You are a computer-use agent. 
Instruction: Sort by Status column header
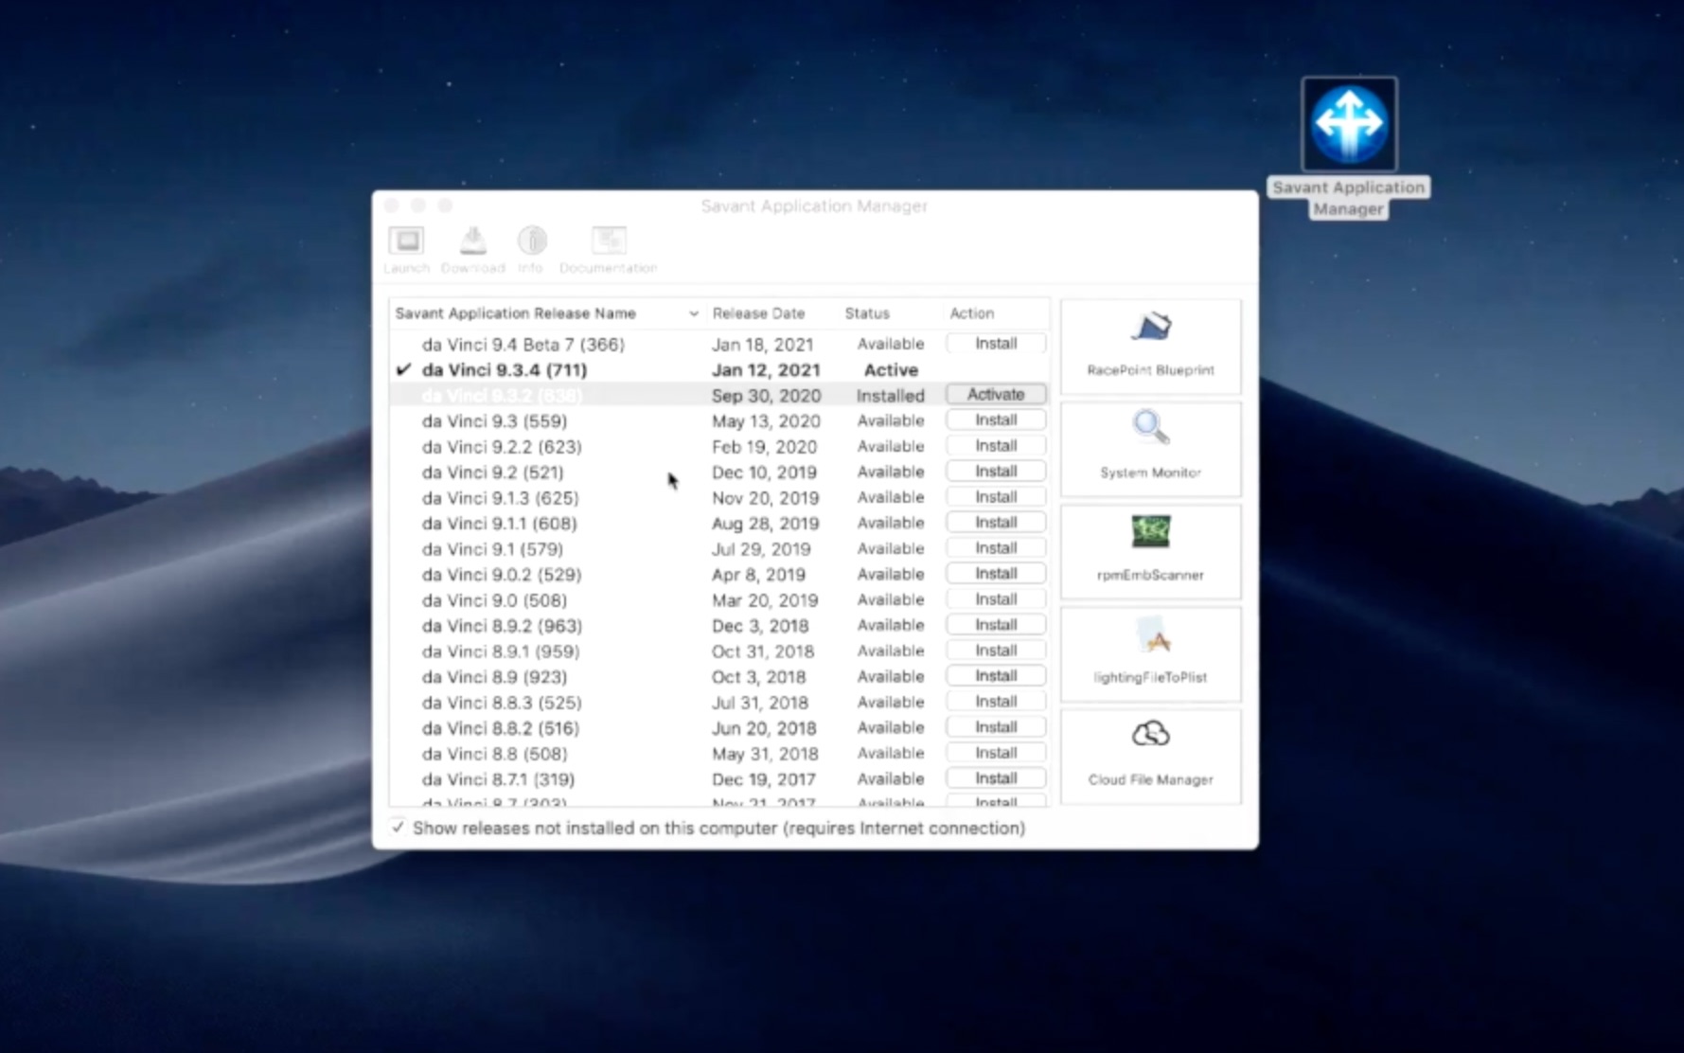coord(867,313)
